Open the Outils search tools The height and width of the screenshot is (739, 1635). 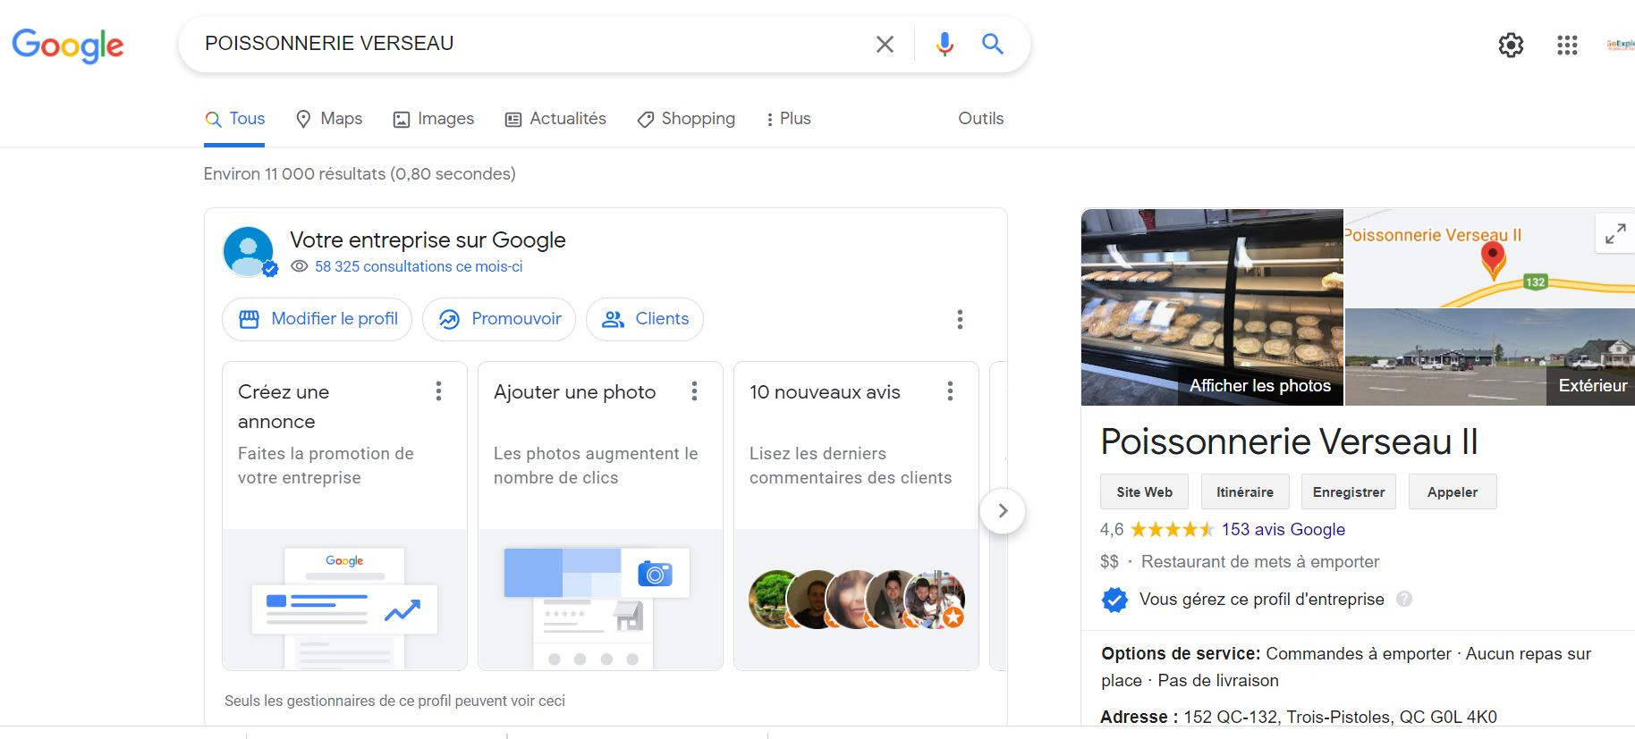click(981, 119)
